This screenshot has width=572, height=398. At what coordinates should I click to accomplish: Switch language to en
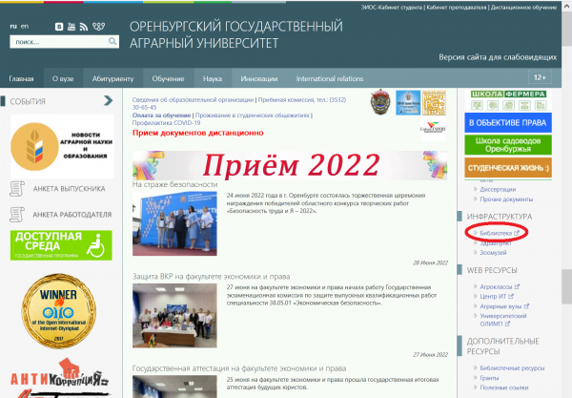tap(25, 27)
